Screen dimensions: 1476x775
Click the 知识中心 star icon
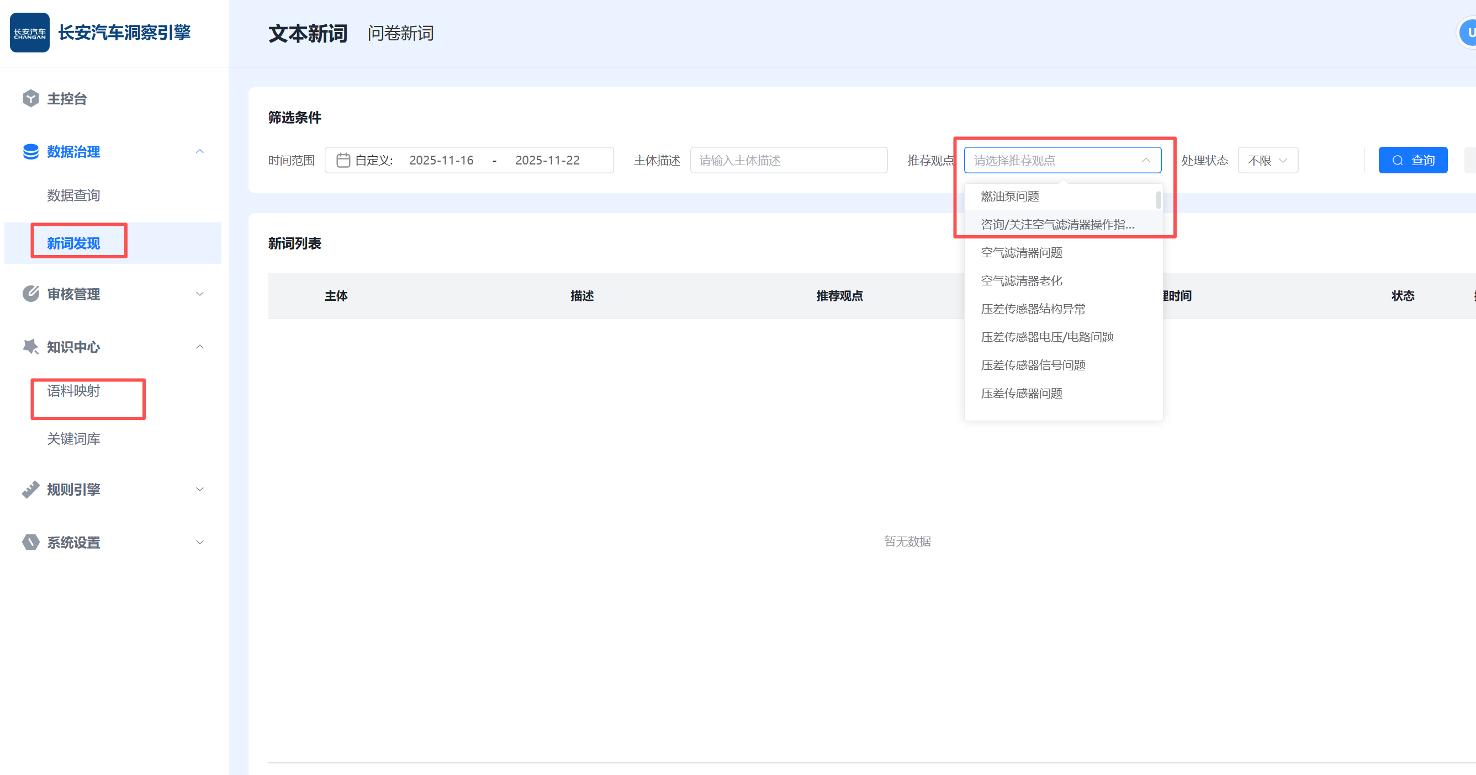click(x=30, y=347)
